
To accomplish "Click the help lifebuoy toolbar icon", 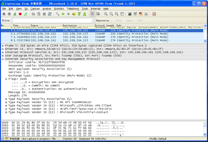I will coord(154,14).
